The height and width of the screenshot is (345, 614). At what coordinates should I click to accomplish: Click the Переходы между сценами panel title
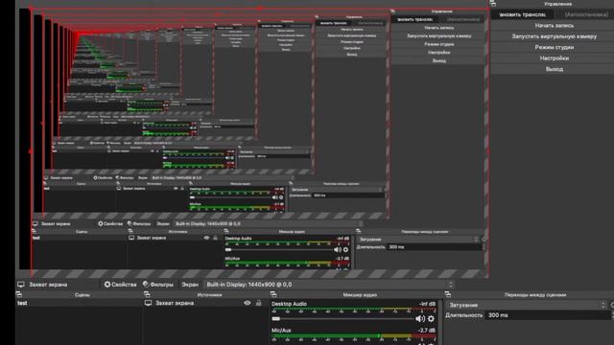[x=535, y=295]
